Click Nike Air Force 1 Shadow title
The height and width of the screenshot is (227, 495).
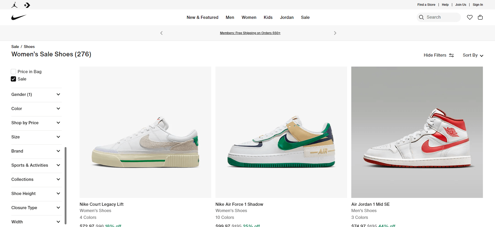click(239, 204)
